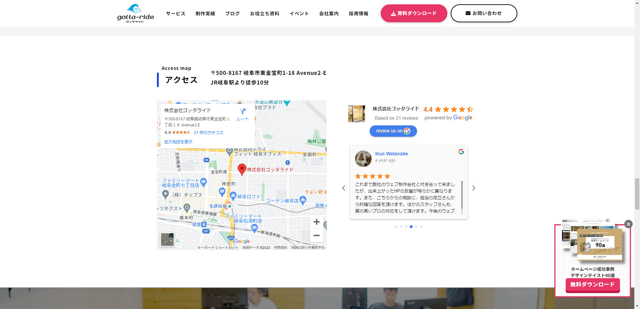This screenshot has height=309, width=640.
Task: Select the last review carousel dot
Action: (x=421, y=227)
